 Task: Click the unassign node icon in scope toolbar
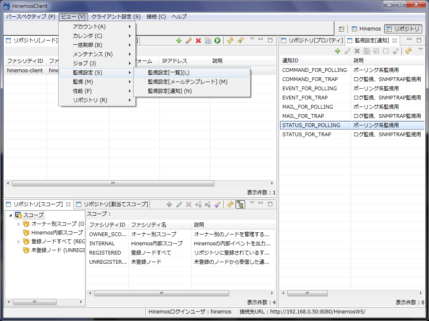(208, 204)
